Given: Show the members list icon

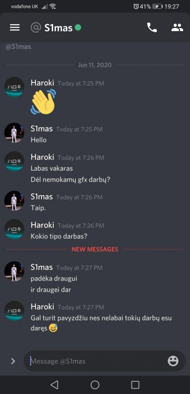Looking at the screenshot, I should pyautogui.click(x=177, y=28).
